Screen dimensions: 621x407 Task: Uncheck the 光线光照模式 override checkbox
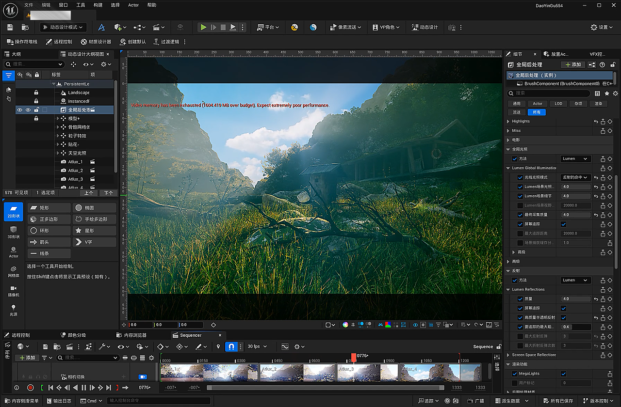(x=520, y=177)
